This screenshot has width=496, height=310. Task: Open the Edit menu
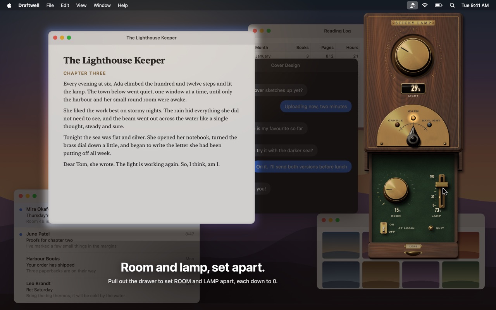[65, 5]
